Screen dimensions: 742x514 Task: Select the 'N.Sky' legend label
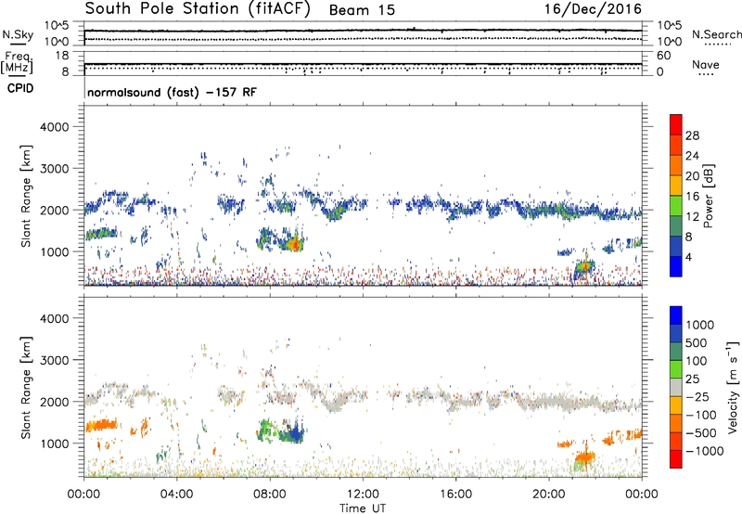[x=18, y=34]
